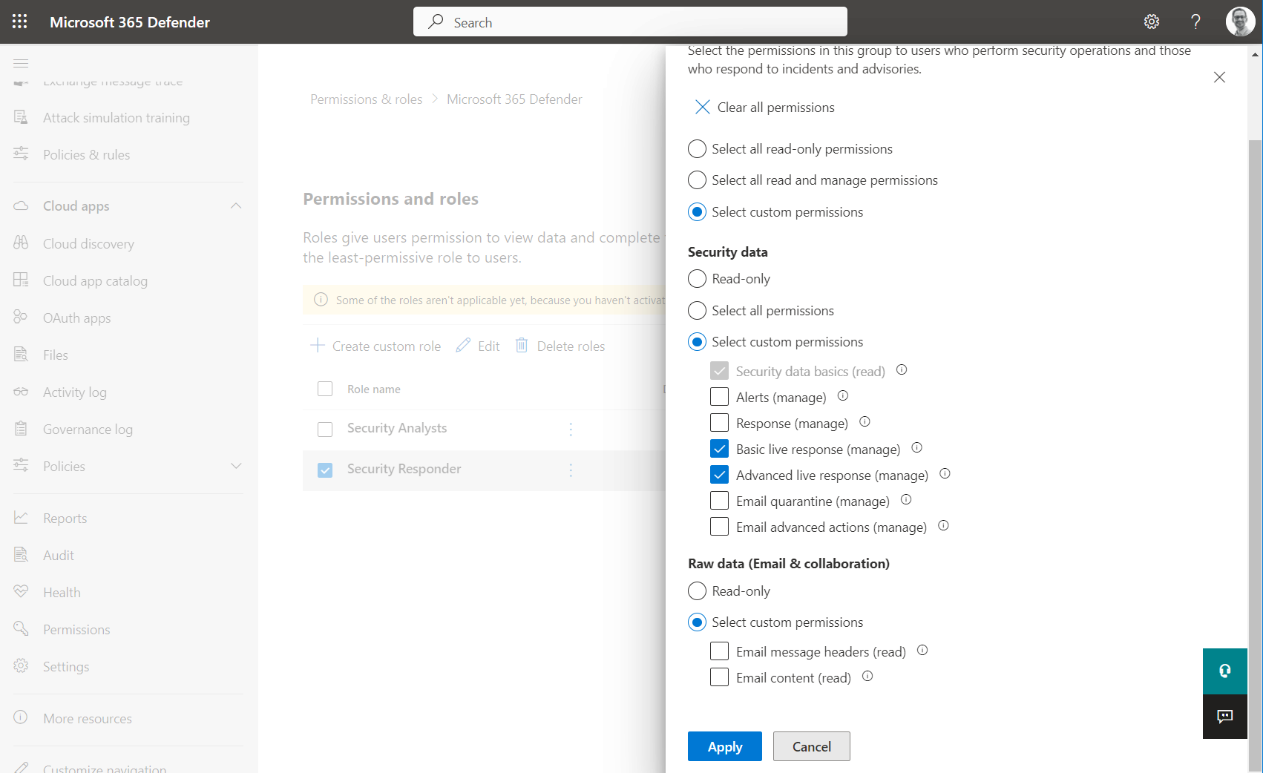Expand the Policies section chevron
The width and height of the screenshot is (1263, 773).
[x=236, y=466]
